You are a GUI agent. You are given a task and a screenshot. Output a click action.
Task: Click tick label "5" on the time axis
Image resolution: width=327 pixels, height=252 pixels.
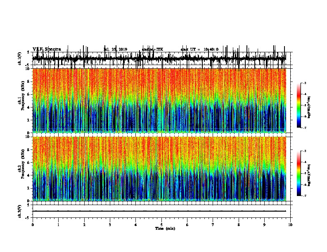point(161,225)
